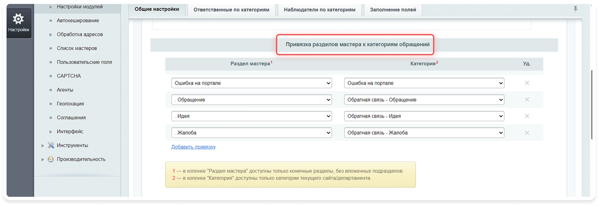This screenshot has width=599, height=206.
Task: Open Соглашения in sidebar
Action: pos(71,118)
